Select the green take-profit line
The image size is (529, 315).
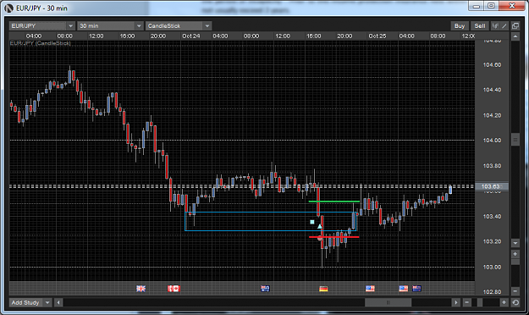[334, 202]
